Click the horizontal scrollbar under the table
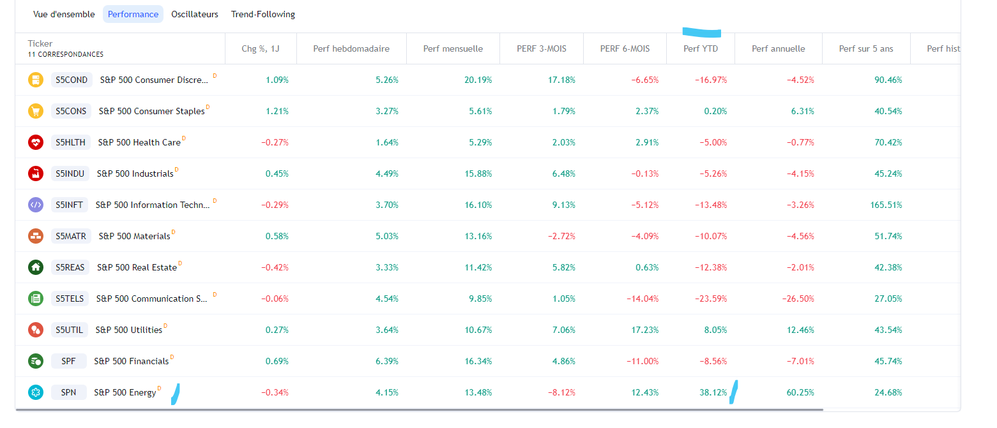This screenshot has width=997, height=428. 419,410
